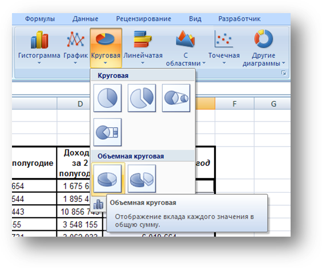The height and width of the screenshot is (268, 322).
Task: Click the Доход за 2 полугодие header cell
Action: point(74,163)
